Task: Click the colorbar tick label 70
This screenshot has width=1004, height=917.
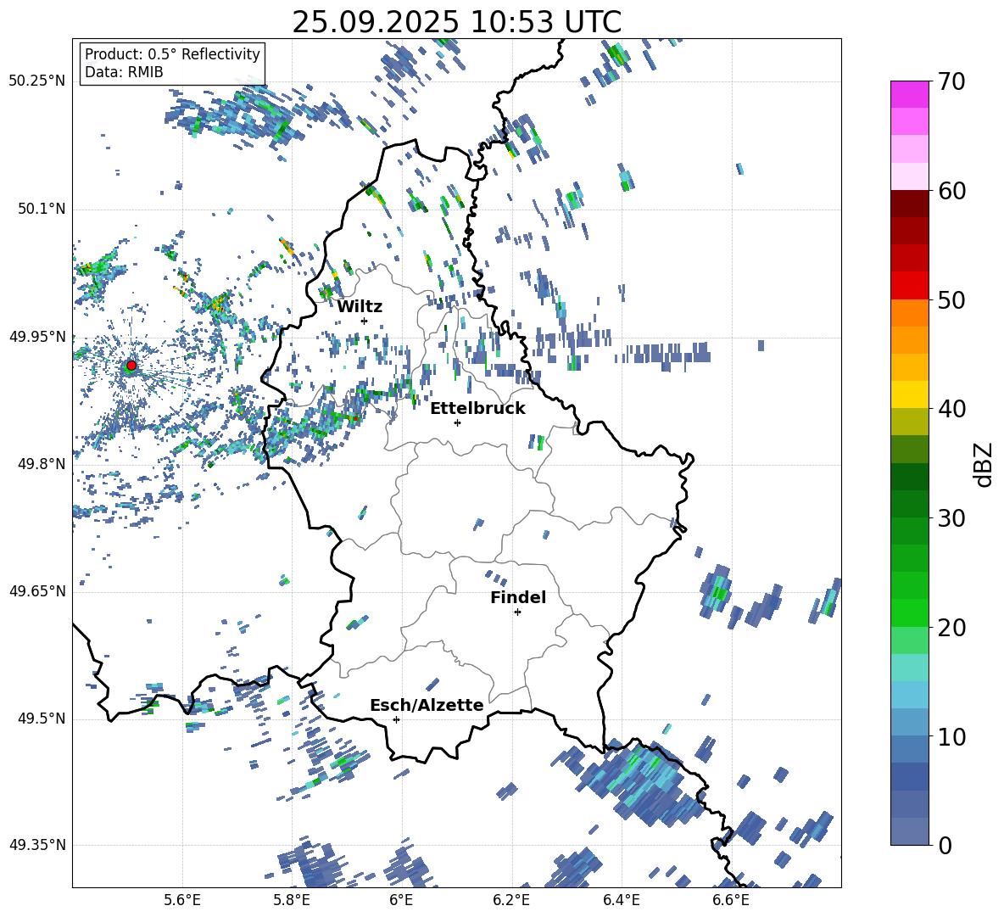Action: 951,81
